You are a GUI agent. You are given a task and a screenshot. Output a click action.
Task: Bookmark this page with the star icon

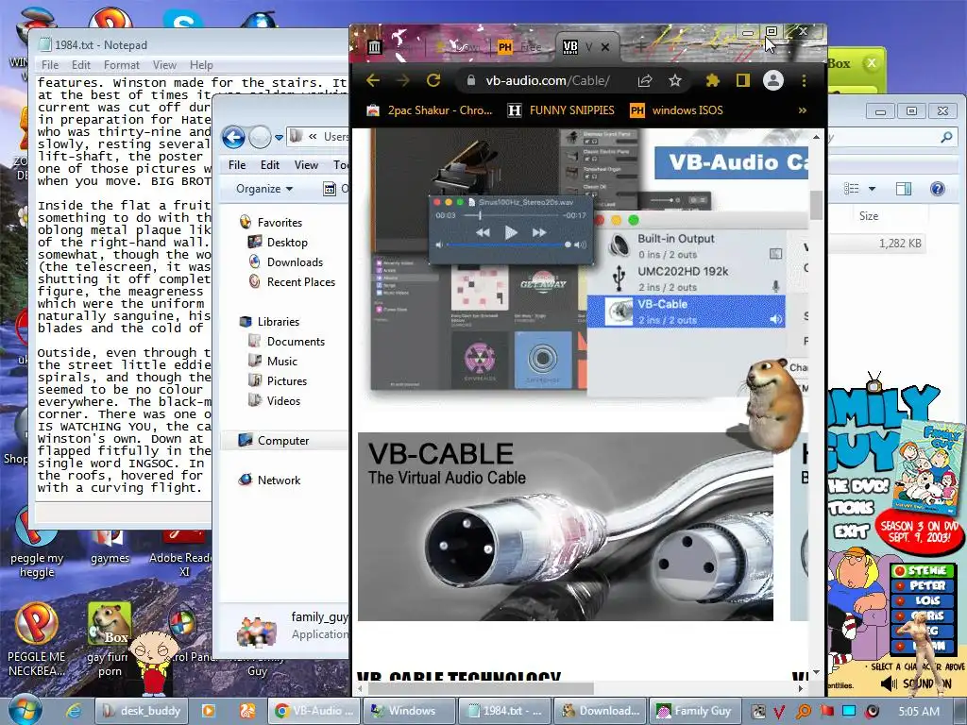coord(675,80)
